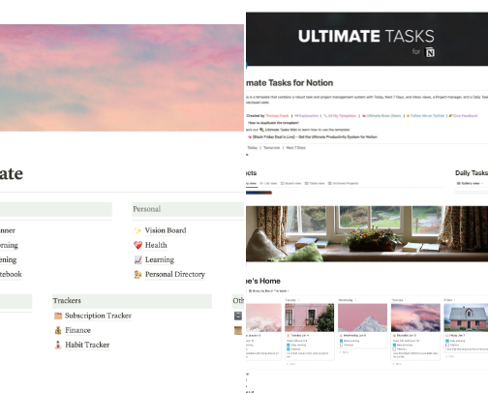The height and width of the screenshot is (393, 488).
Task: Open the Health page
Action: (x=156, y=245)
